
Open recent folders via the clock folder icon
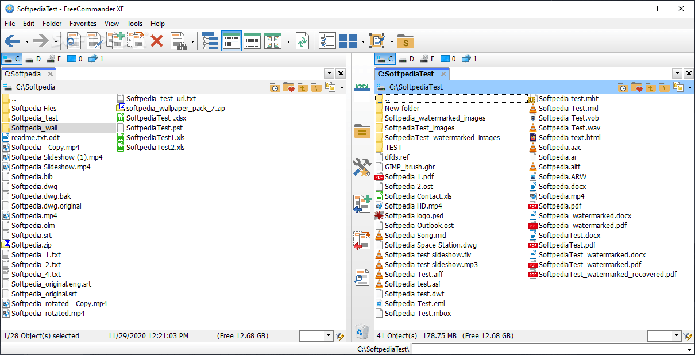click(x=275, y=87)
